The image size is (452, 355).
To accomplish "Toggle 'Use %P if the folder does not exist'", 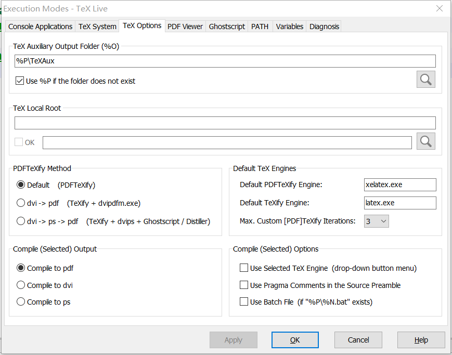I will coord(20,81).
